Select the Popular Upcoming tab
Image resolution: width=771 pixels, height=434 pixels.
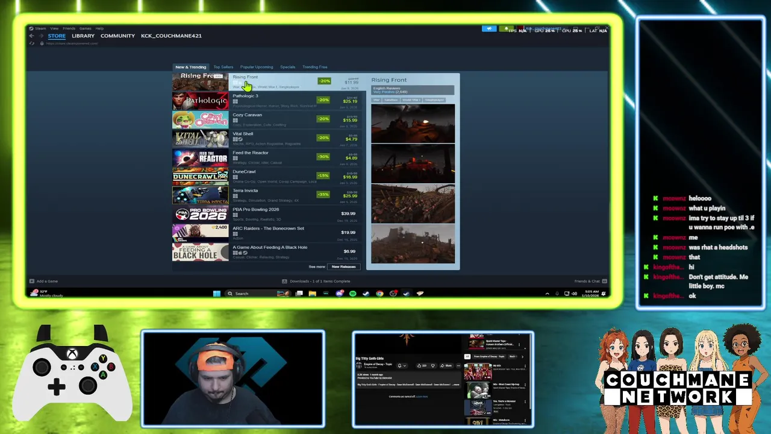click(x=257, y=67)
